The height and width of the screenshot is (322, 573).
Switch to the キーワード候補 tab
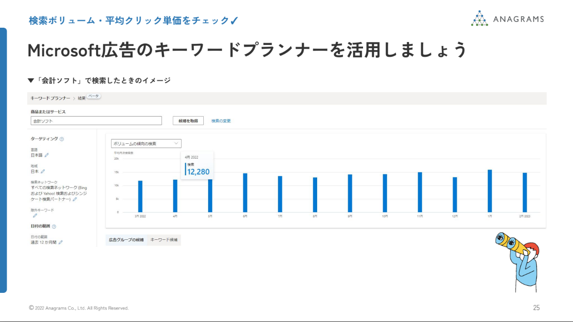click(164, 240)
